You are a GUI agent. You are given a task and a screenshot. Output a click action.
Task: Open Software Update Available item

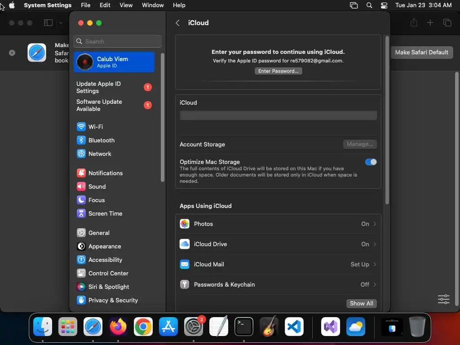point(114,105)
